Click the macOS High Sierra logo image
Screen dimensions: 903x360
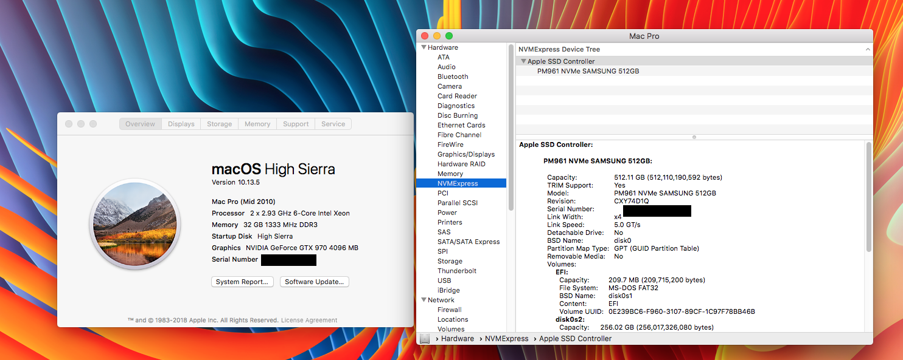coord(134,225)
